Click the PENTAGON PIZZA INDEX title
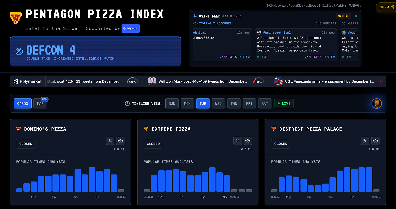This screenshot has width=396, height=209. [x=95, y=14]
